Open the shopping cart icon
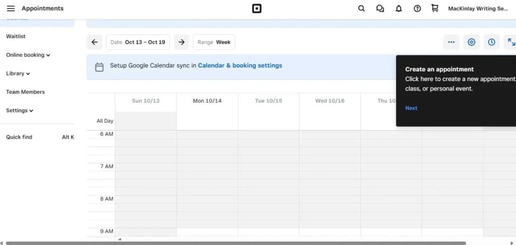 435,9
